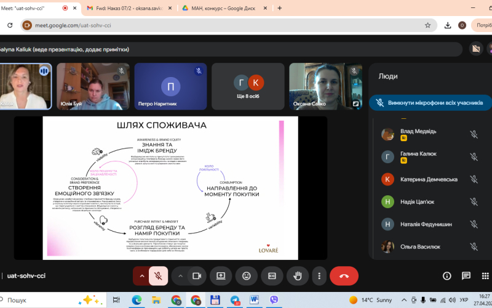Mute microphone icon for Ольга Василюк

pos(474,247)
